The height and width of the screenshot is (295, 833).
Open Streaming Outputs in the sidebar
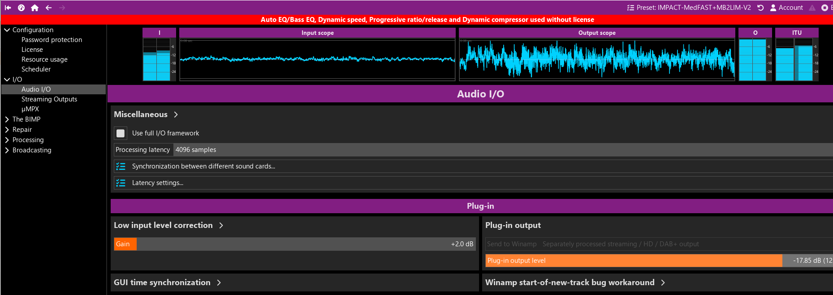pyautogui.click(x=49, y=99)
